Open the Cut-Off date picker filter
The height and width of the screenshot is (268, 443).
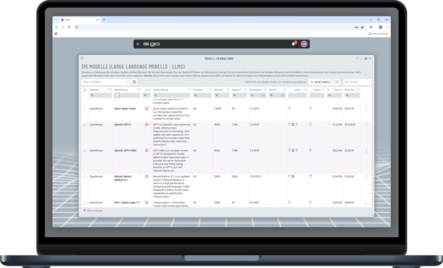[283, 95]
